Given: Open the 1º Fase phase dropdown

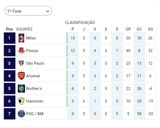Looking at the screenshot, I should [26, 11].
